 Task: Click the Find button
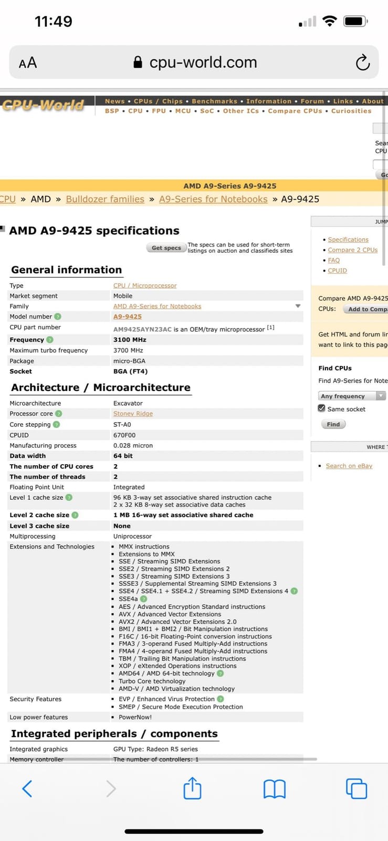pos(333,424)
